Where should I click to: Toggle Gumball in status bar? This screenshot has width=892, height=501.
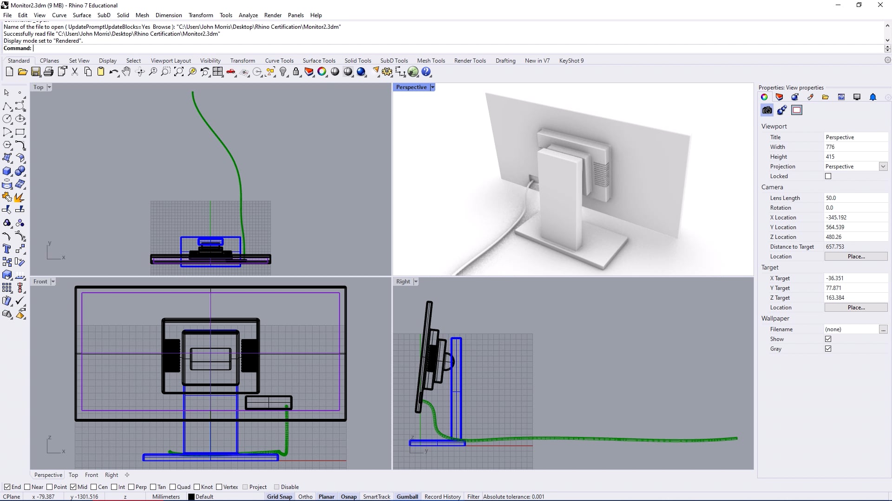pyautogui.click(x=407, y=497)
